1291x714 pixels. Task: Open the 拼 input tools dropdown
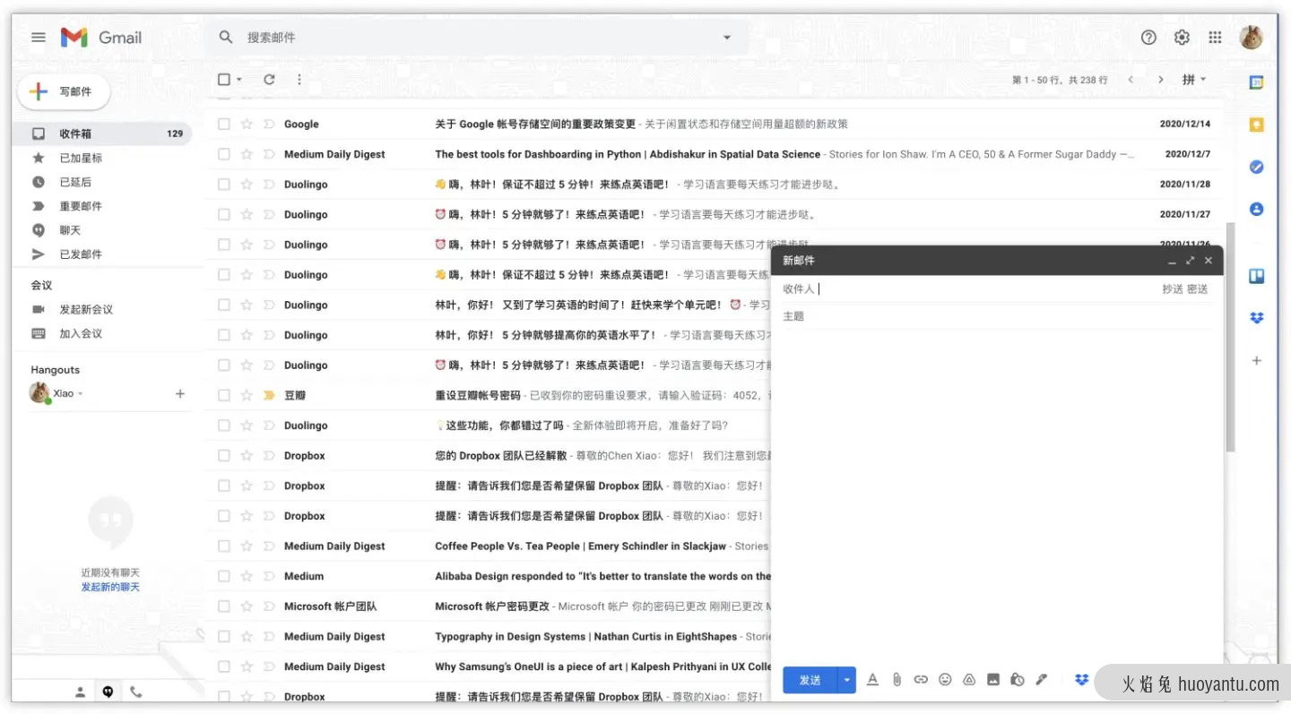(x=1194, y=80)
